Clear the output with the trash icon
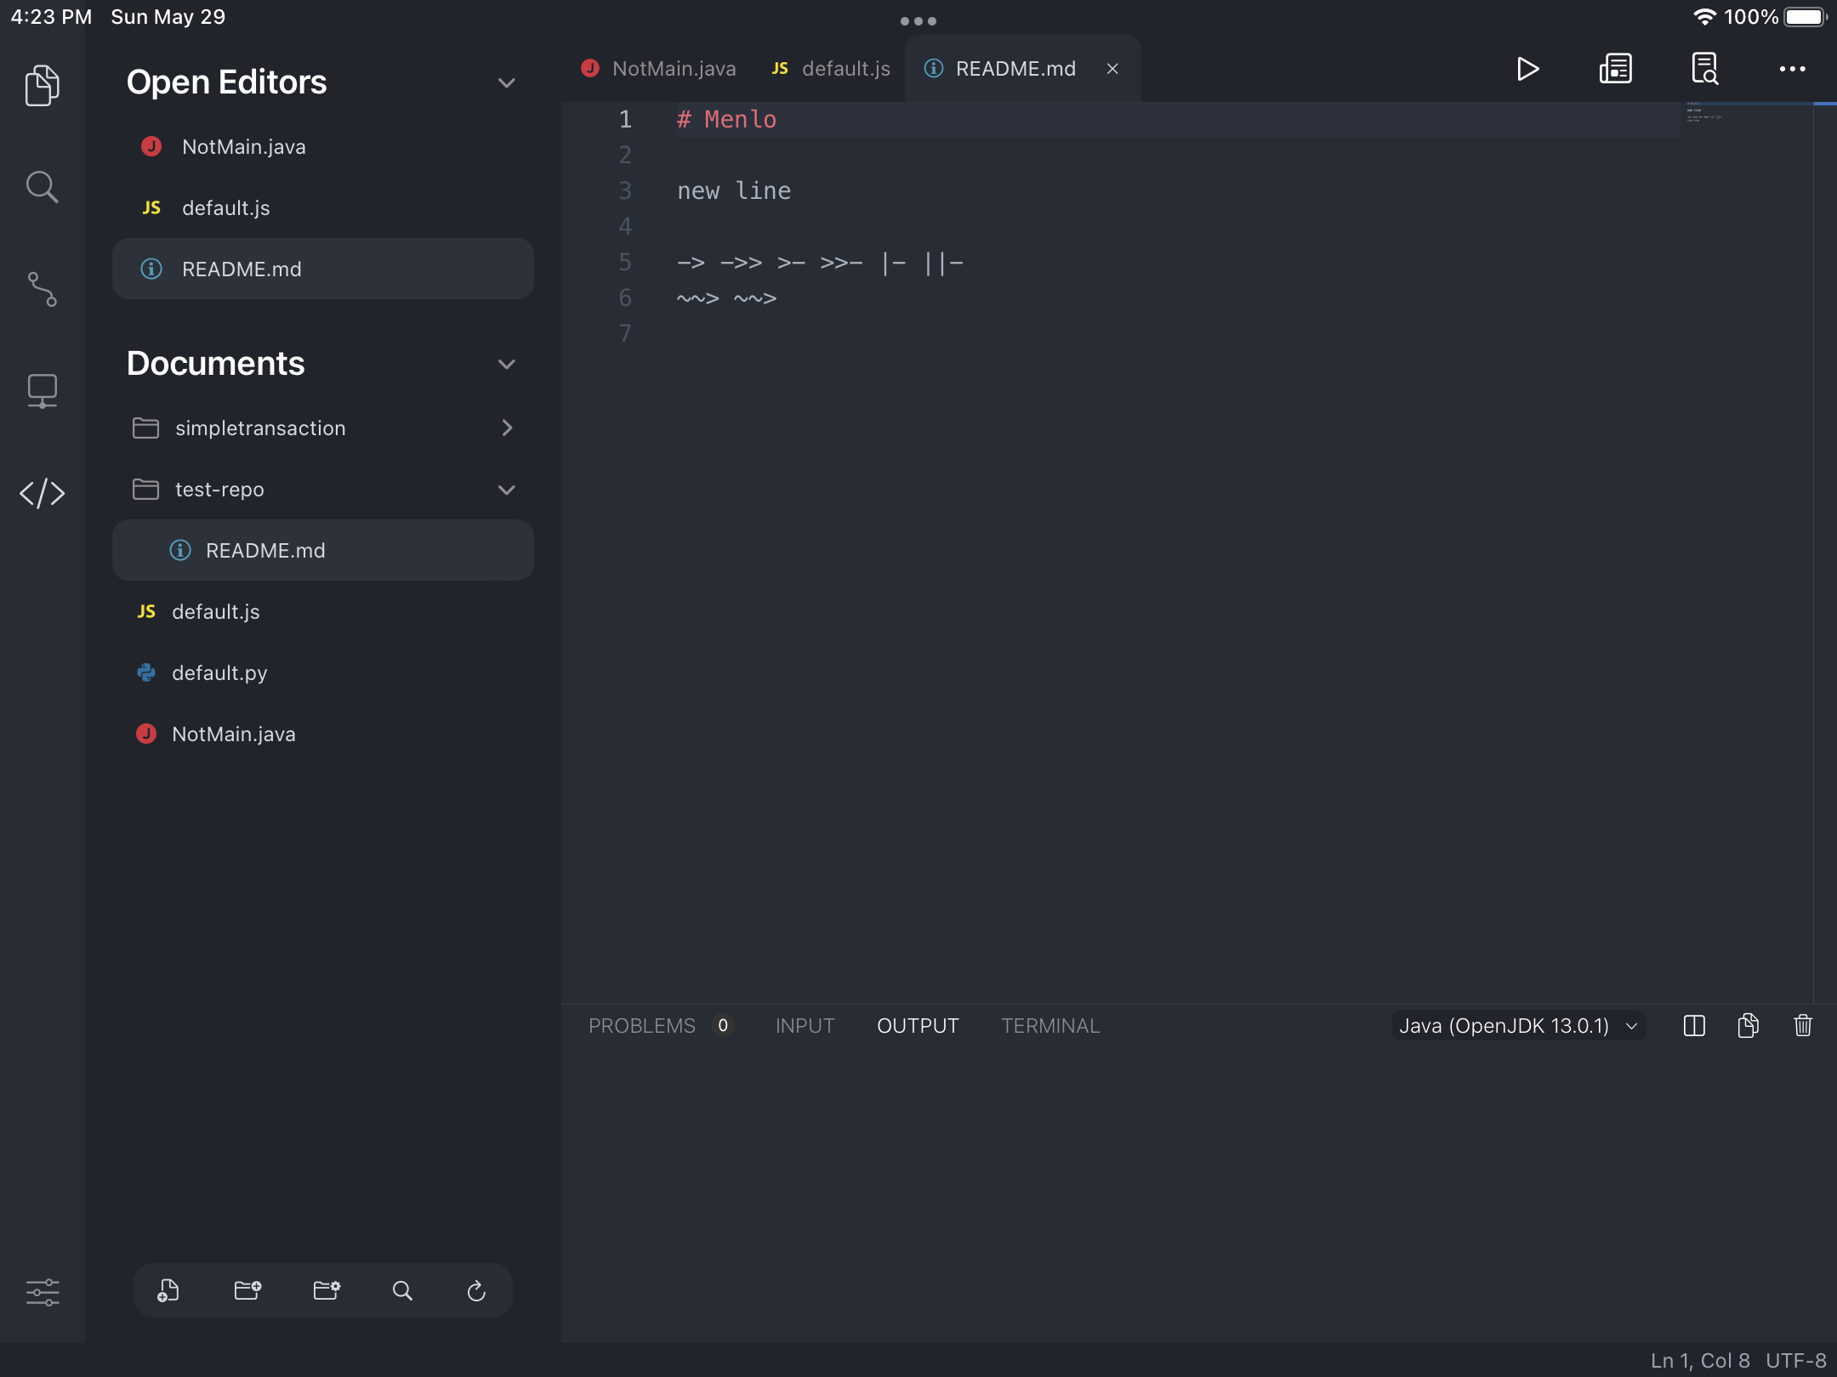Image resolution: width=1837 pixels, height=1377 pixels. pos(1802,1026)
